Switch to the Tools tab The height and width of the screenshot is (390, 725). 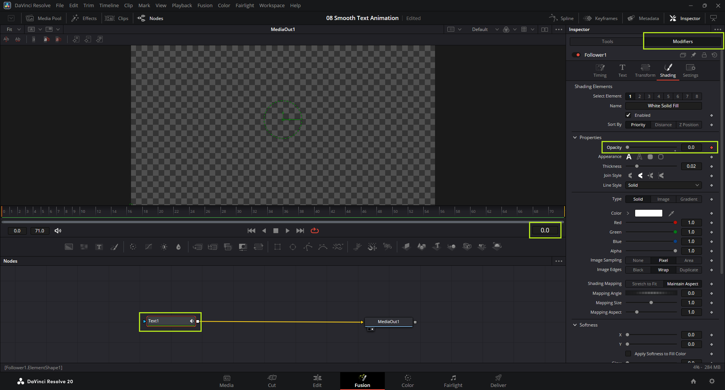click(x=607, y=42)
